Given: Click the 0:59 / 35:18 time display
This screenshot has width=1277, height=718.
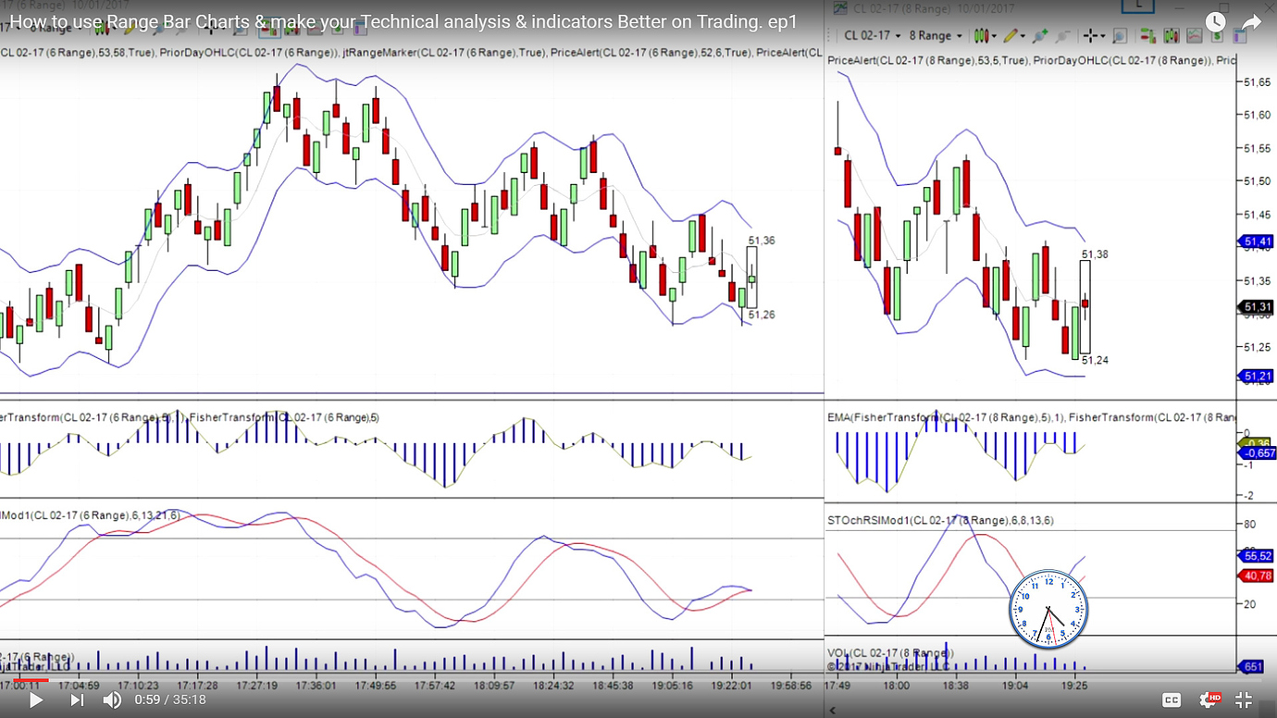Looking at the screenshot, I should (170, 699).
